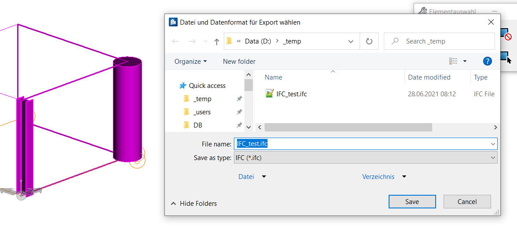Image resolution: width=517 pixels, height=237 pixels.
Task: Click the change view layout icon
Action: click(x=453, y=61)
